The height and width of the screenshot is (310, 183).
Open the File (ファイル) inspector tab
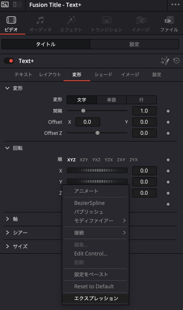click(169, 24)
